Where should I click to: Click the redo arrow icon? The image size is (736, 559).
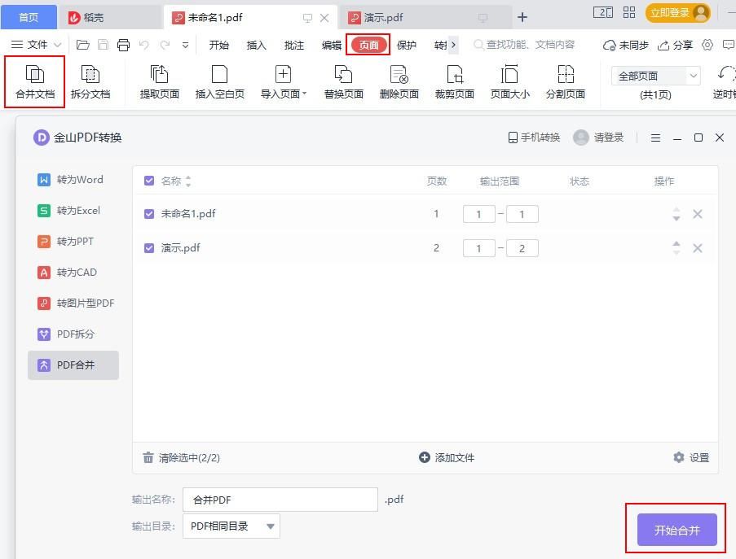click(165, 45)
